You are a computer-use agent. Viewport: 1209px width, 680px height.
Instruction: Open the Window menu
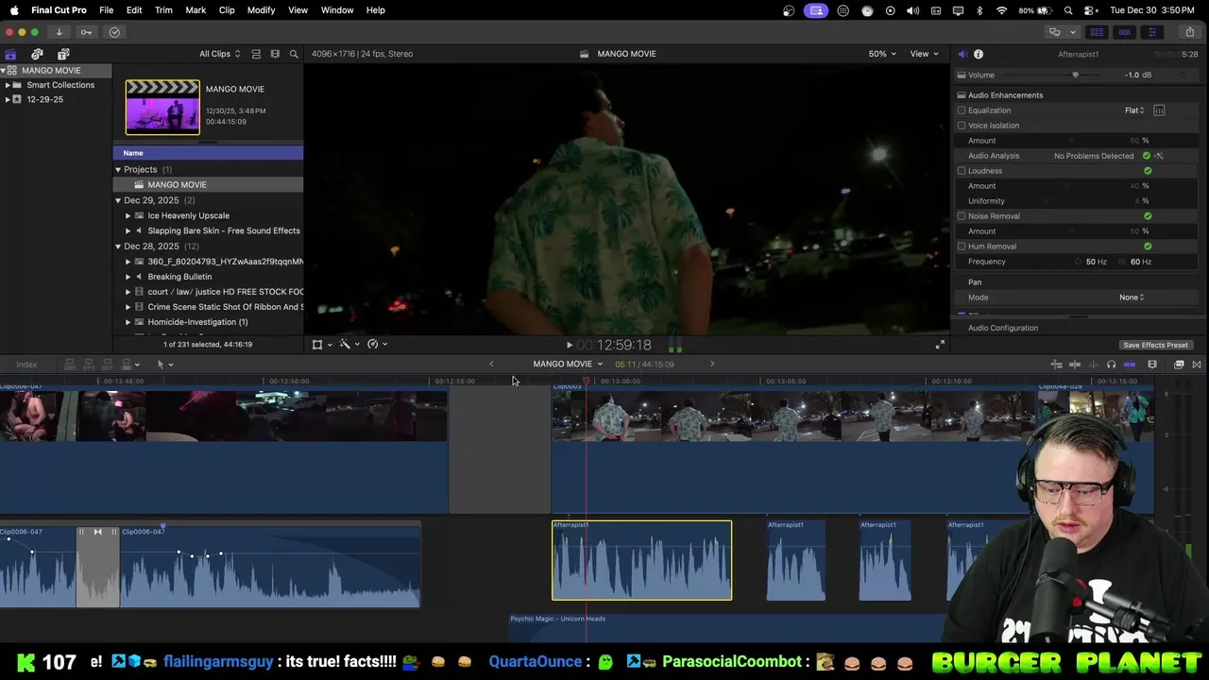point(337,10)
